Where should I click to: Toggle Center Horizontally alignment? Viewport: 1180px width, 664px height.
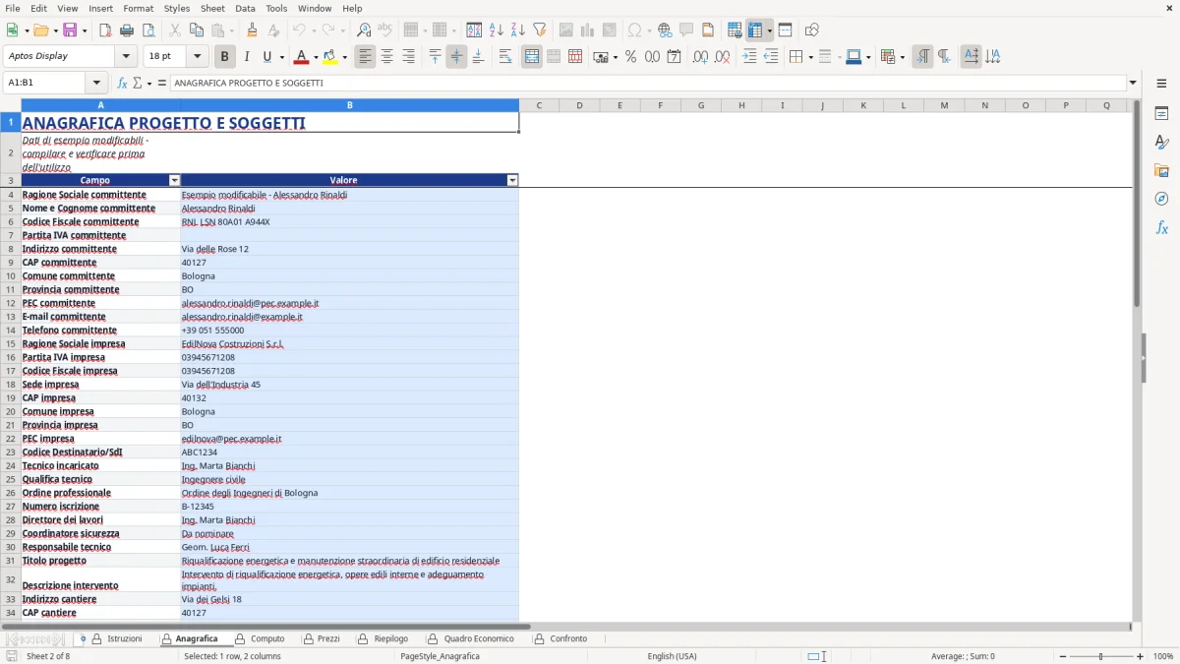(386, 57)
